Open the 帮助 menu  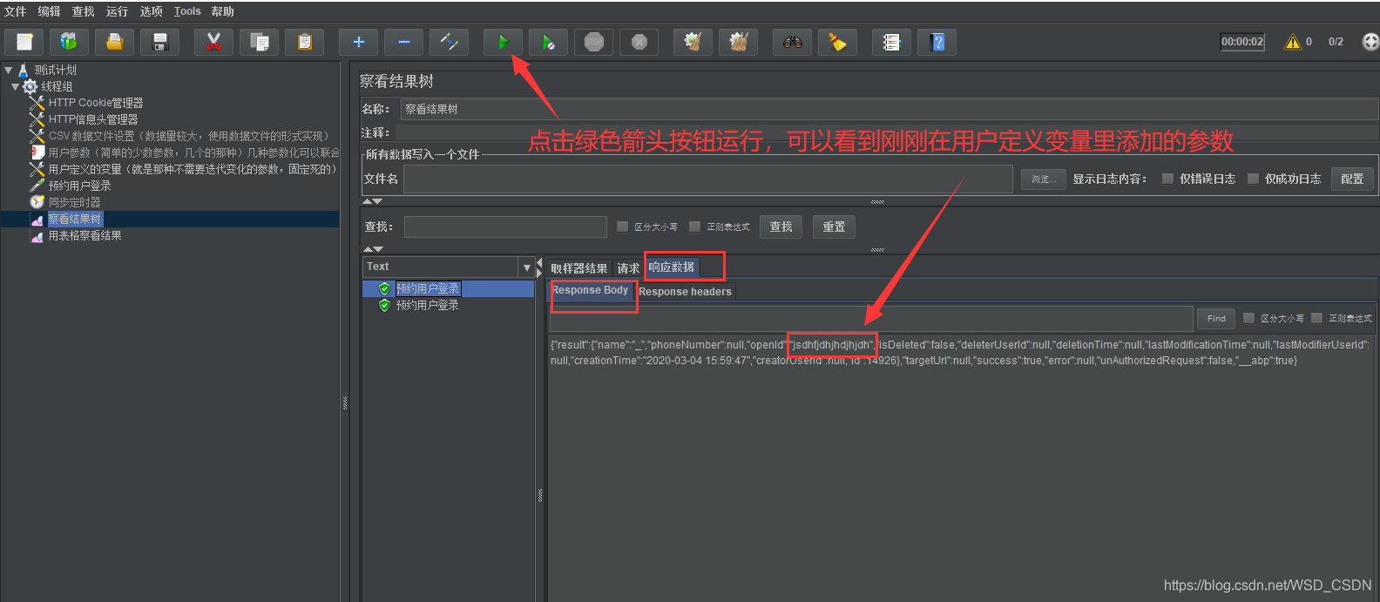coord(222,11)
